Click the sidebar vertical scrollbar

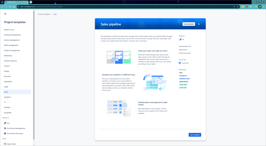[x=34, y=75]
